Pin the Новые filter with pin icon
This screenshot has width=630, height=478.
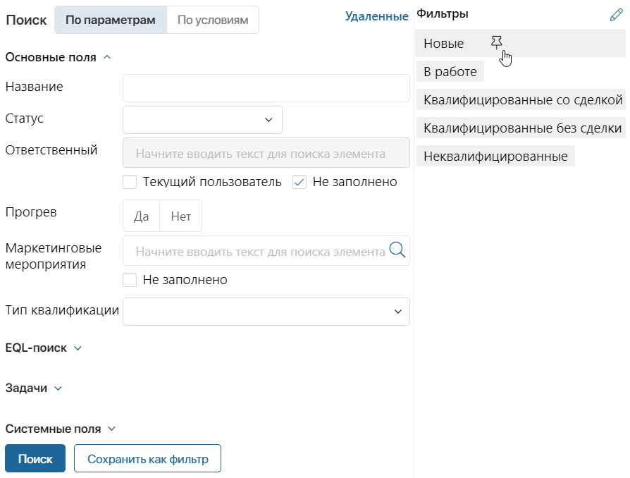[x=497, y=42]
